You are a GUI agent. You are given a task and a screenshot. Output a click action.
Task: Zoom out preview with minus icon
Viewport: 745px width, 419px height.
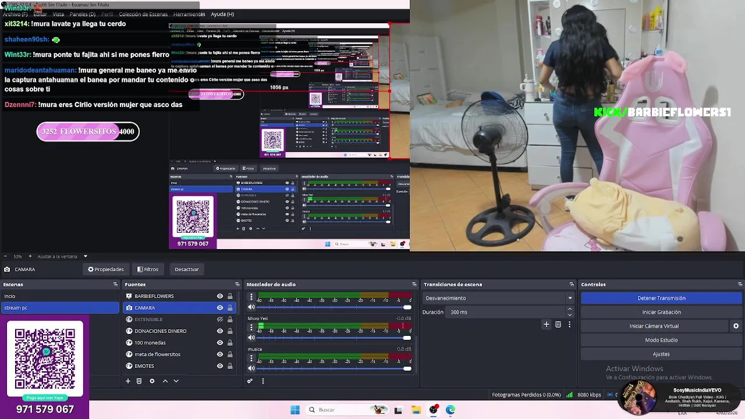coord(5,256)
